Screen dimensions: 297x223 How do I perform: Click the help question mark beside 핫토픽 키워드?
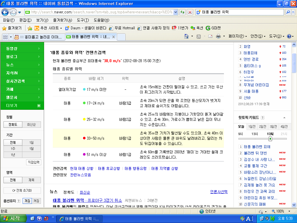click(262, 118)
